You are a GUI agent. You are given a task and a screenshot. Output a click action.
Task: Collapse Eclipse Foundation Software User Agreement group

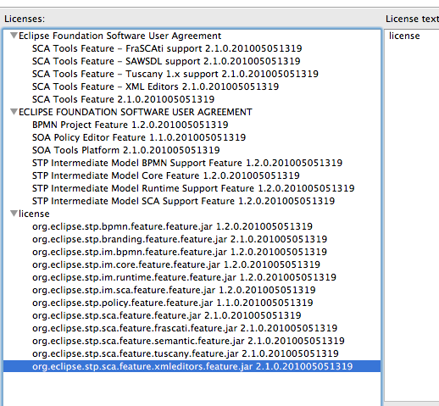(14, 36)
